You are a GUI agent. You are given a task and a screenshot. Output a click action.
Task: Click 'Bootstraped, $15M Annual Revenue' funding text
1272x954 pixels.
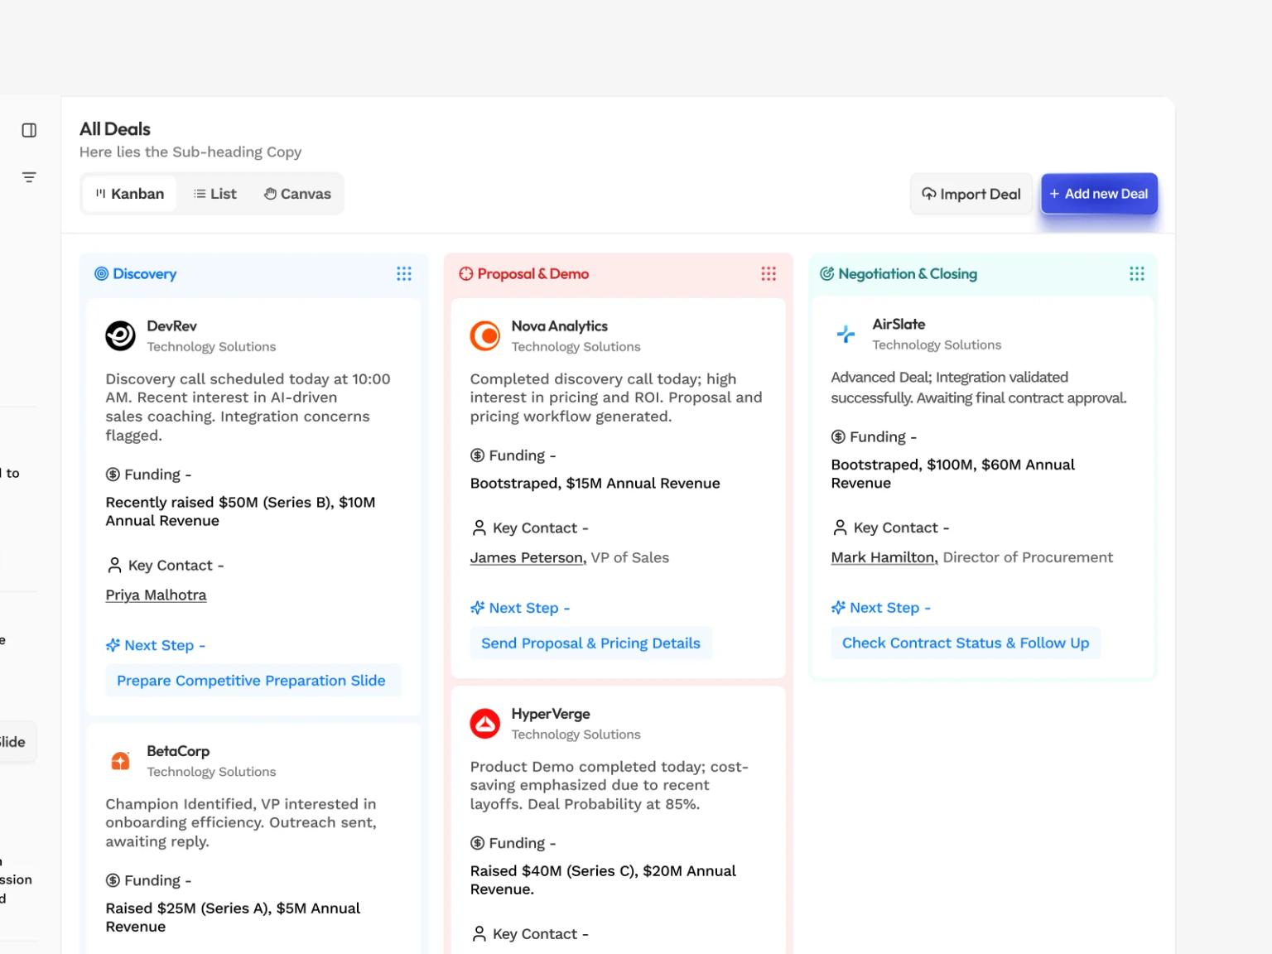pyautogui.click(x=595, y=483)
